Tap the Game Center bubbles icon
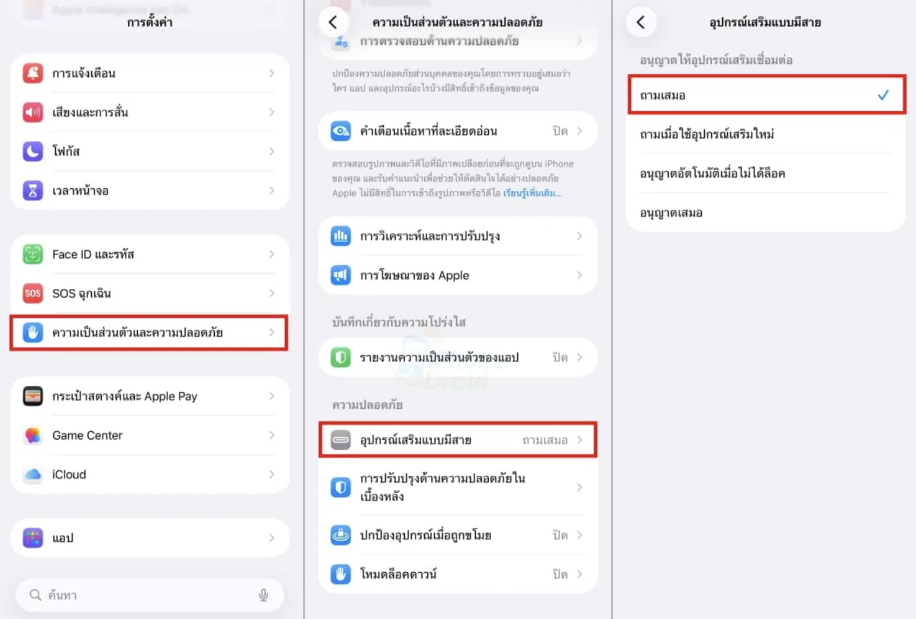The image size is (916, 619). pyautogui.click(x=33, y=436)
